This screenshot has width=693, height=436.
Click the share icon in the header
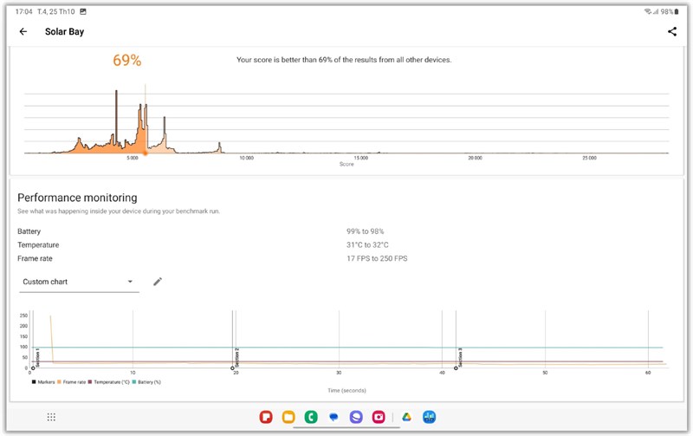pos(671,32)
